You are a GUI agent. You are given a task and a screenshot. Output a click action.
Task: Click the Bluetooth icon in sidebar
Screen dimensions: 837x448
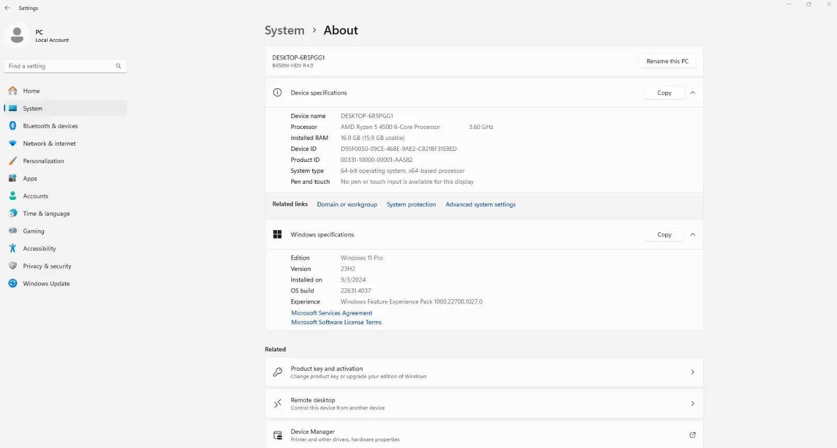13,126
